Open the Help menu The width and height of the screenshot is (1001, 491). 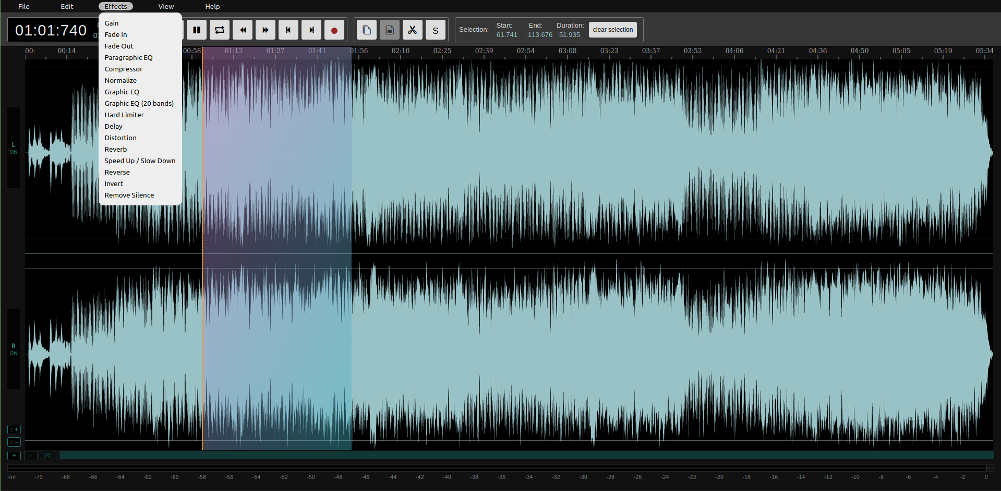pyautogui.click(x=212, y=6)
